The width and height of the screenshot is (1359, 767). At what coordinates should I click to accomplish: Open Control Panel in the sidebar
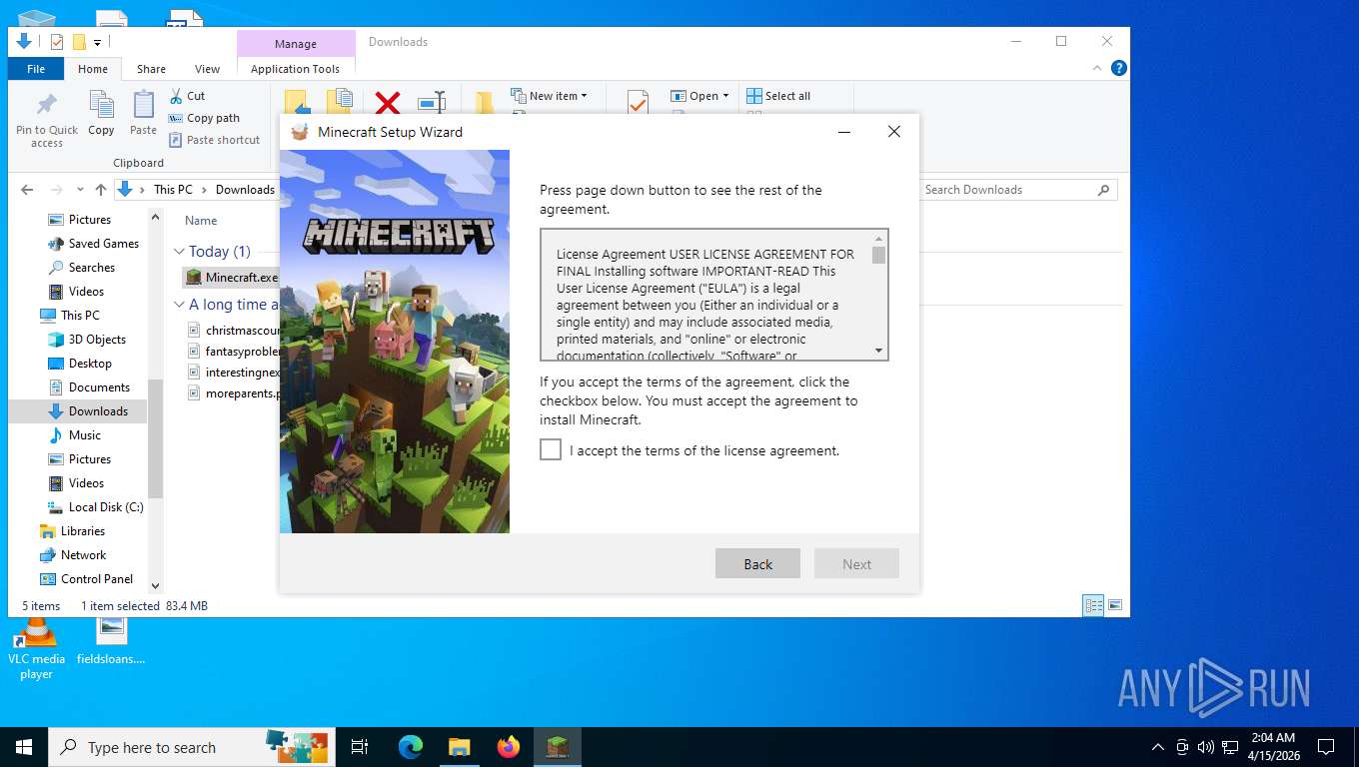point(86,579)
